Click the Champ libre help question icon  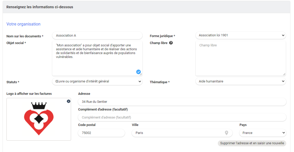tap(171, 43)
